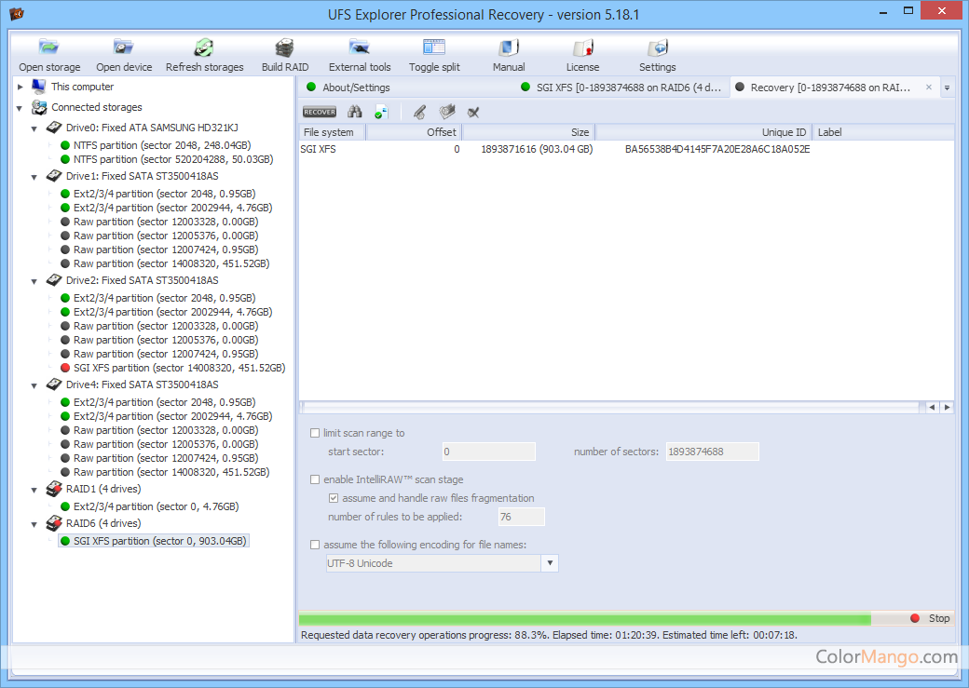The width and height of the screenshot is (969, 688).
Task: Click the document with green check icon
Action: [x=381, y=112]
